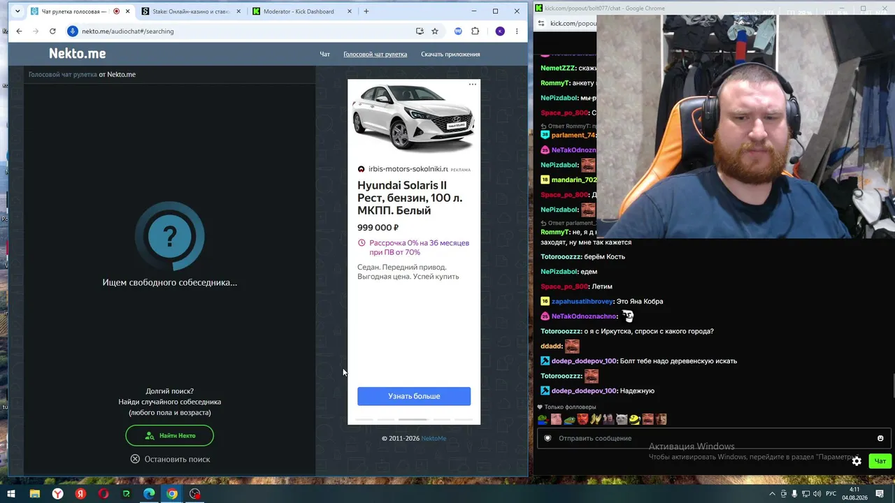Click the nekto.me address bar URL
895x503 pixels.
coord(127,31)
